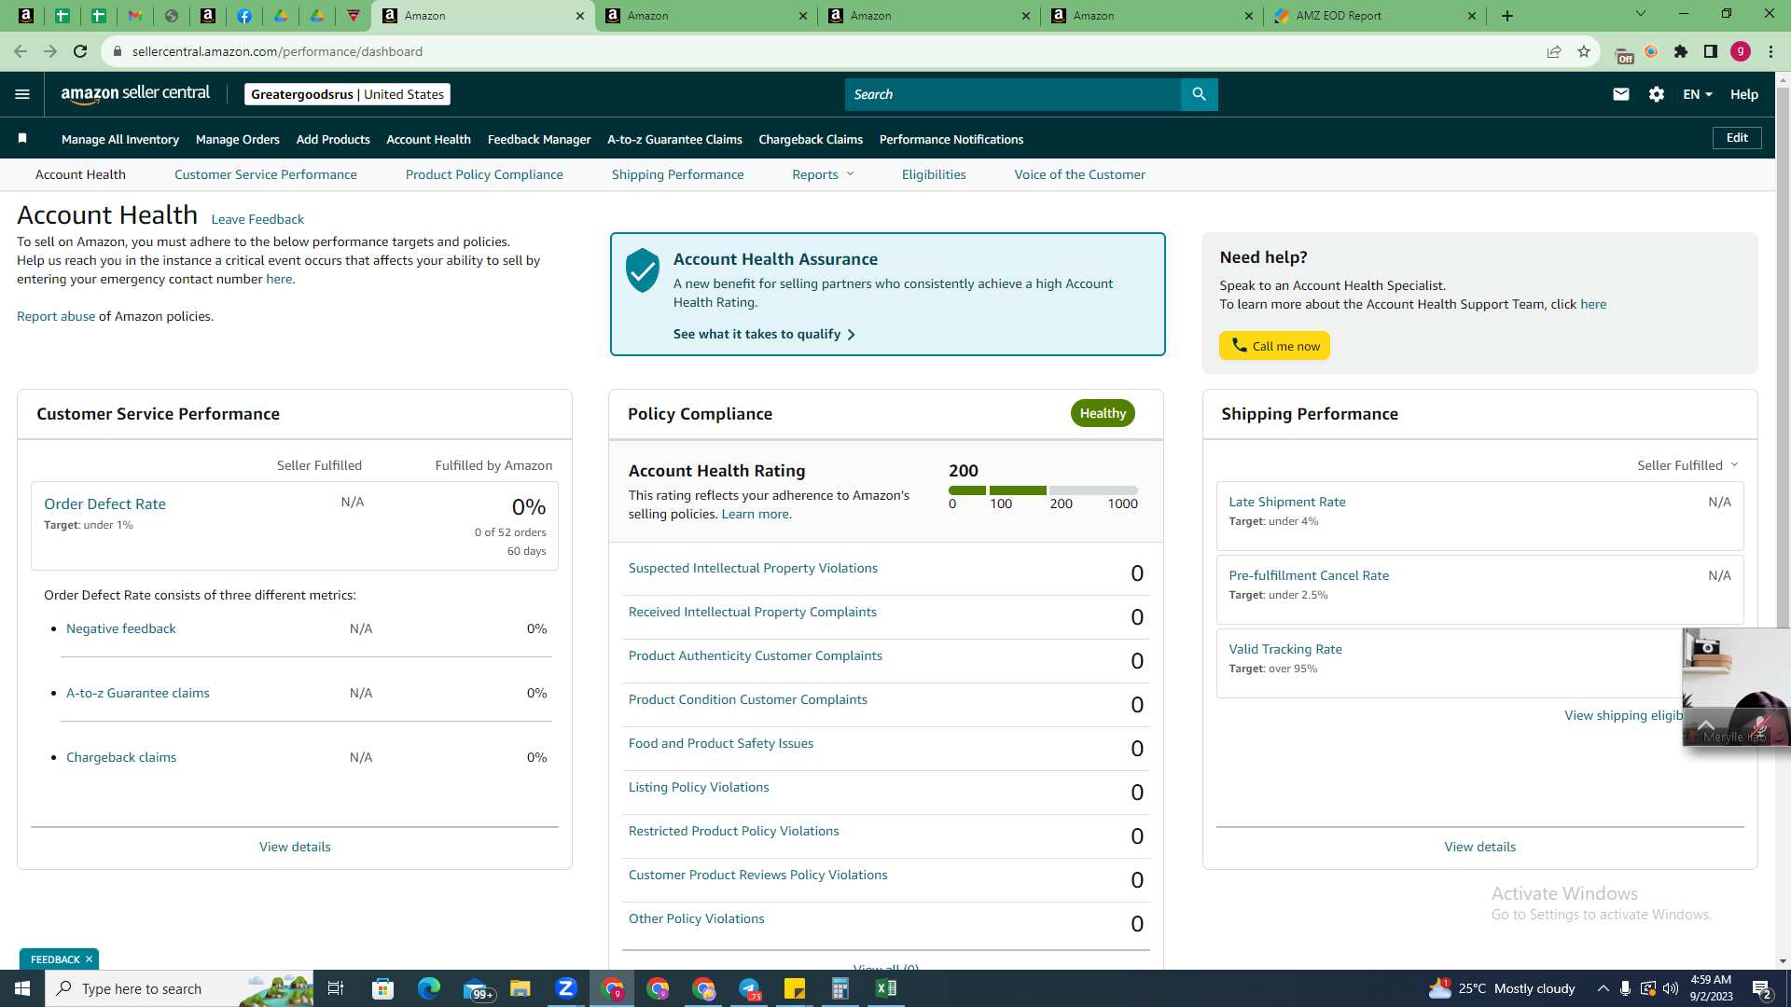Click the browser address bar
The image size is (1791, 1007).
click(821, 51)
